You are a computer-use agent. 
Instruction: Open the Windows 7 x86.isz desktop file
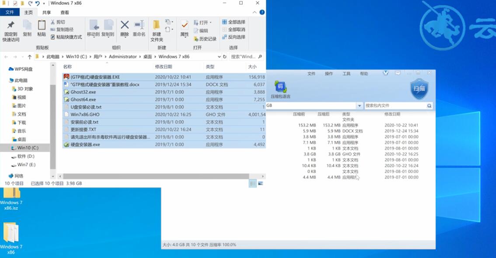[x=11, y=199]
